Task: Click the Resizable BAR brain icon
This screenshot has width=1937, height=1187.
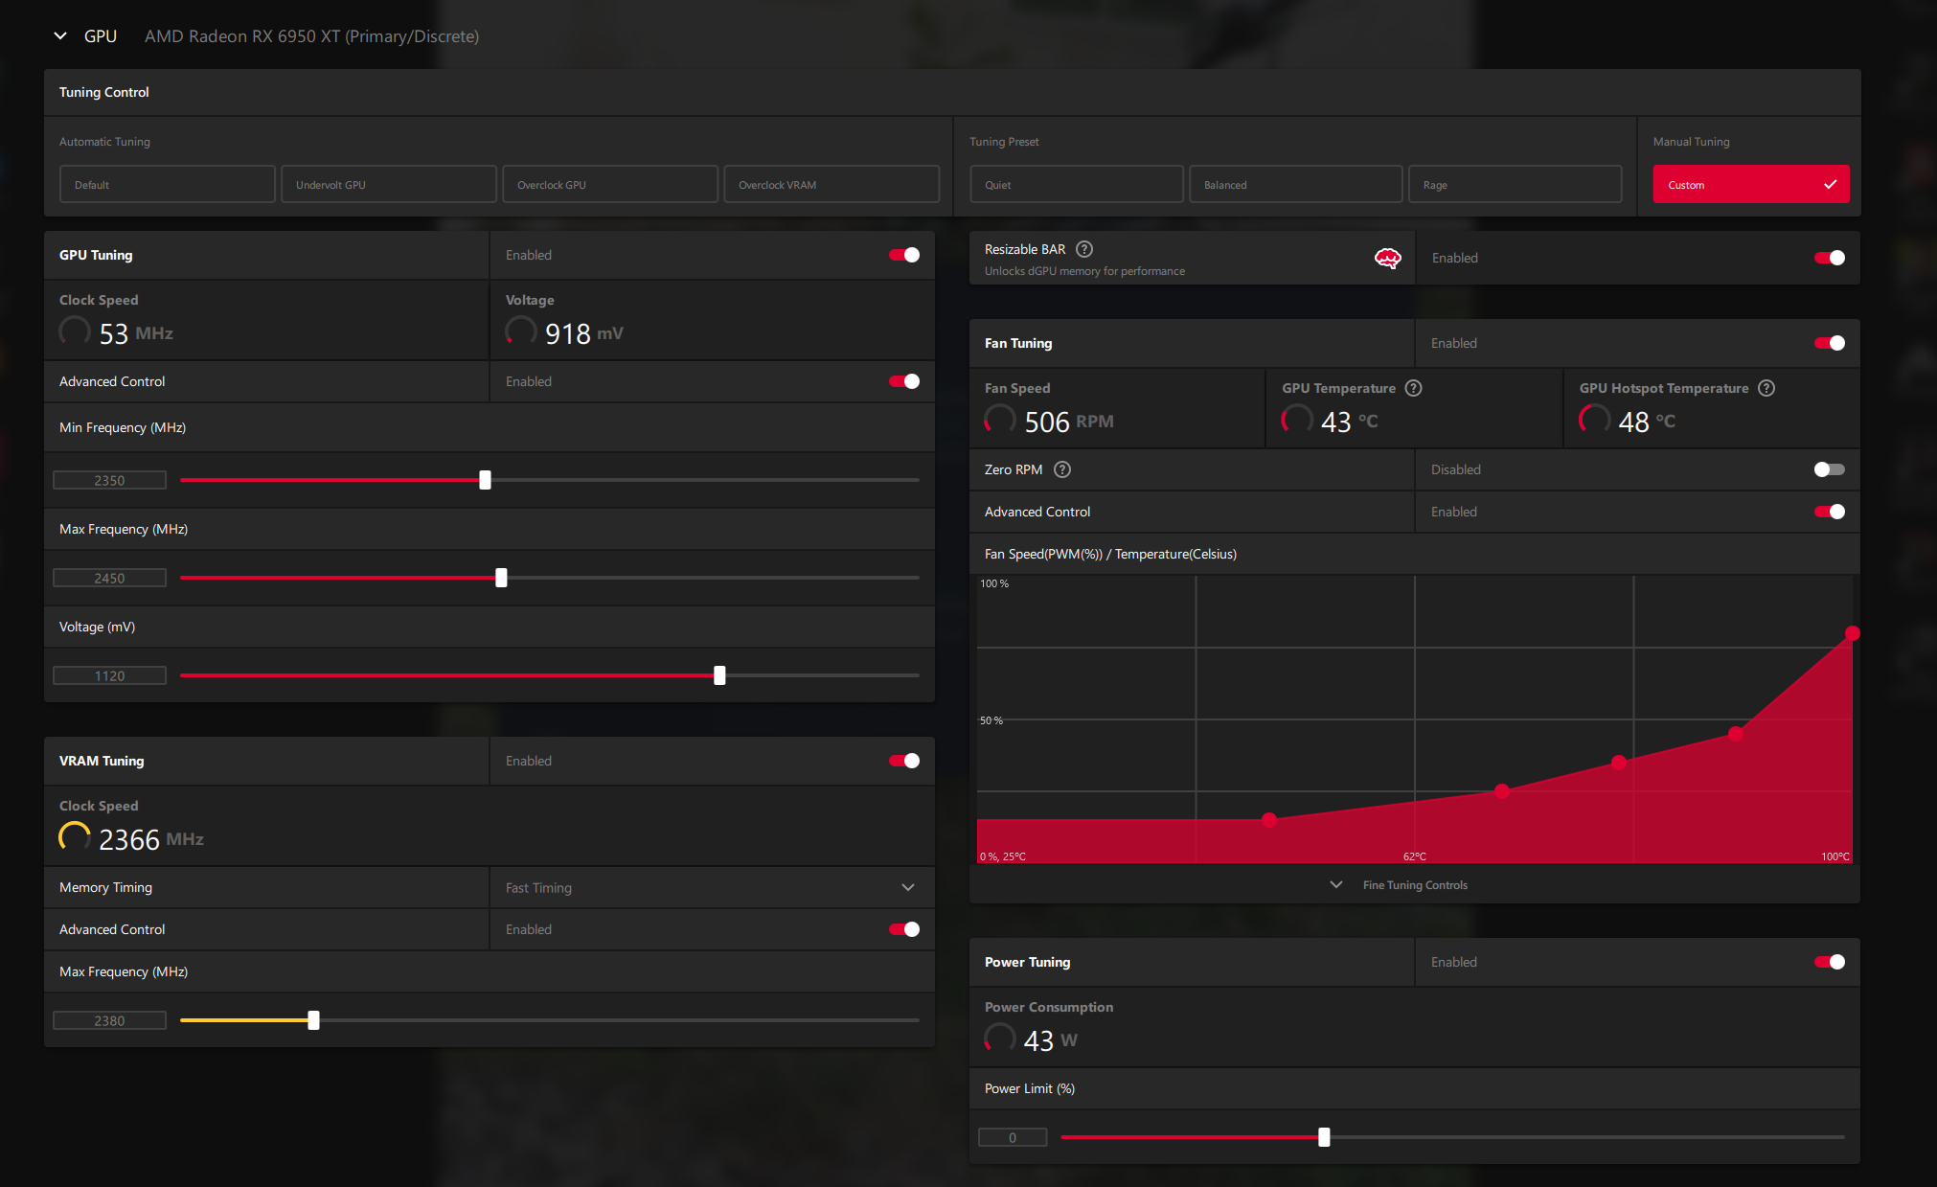Action: click(x=1387, y=258)
